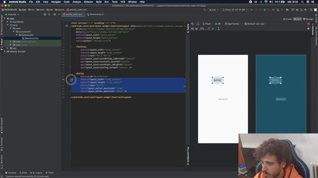Click the infer constraints wand icon
Screen dimensions: 318x178
pyautogui.click(x=213, y=29)
